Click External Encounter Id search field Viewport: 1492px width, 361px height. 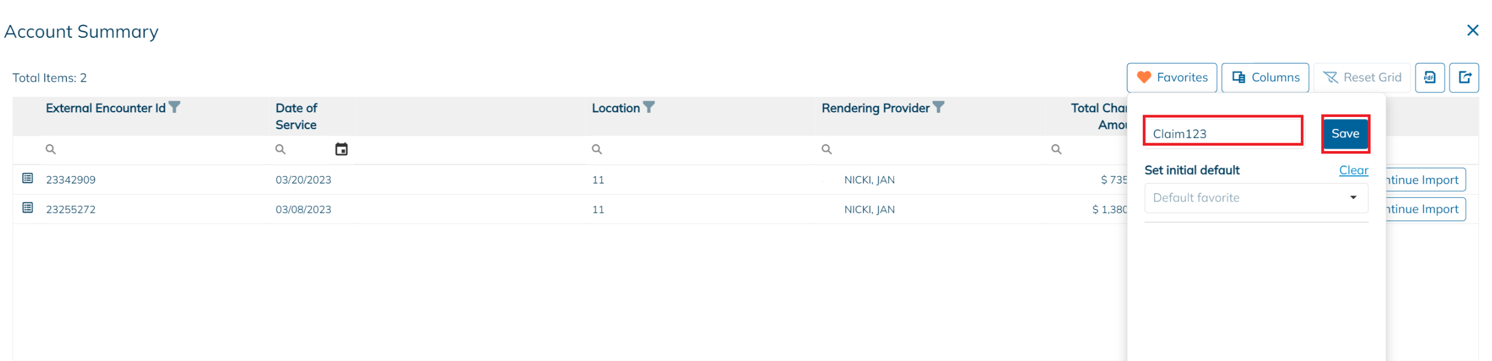[150, 149]
